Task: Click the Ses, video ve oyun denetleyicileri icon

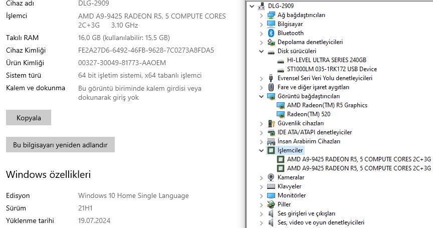Action: (x=271, y=222)
